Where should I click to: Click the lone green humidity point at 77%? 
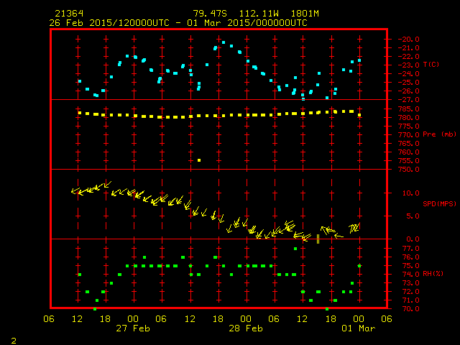(295, 249)
